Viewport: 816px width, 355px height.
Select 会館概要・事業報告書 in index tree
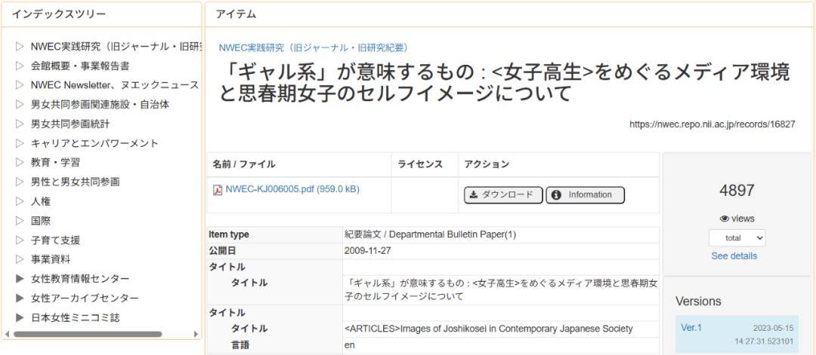click(x=79, y=66)
